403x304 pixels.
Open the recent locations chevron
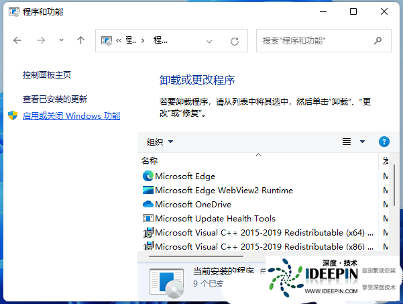tap(61, 40)
